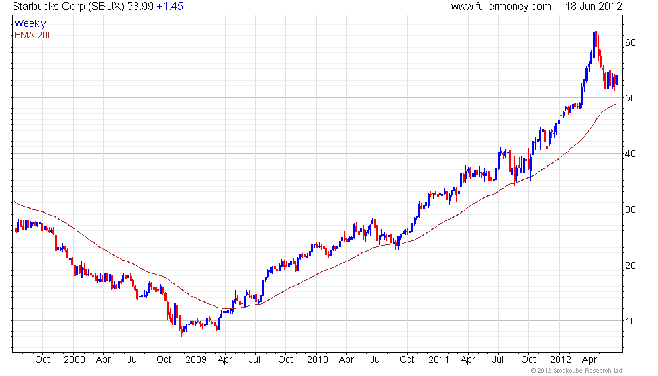
Task: Click the Starbucks Corp (SBUX) chart title
Action: click(x=68, y=6)
